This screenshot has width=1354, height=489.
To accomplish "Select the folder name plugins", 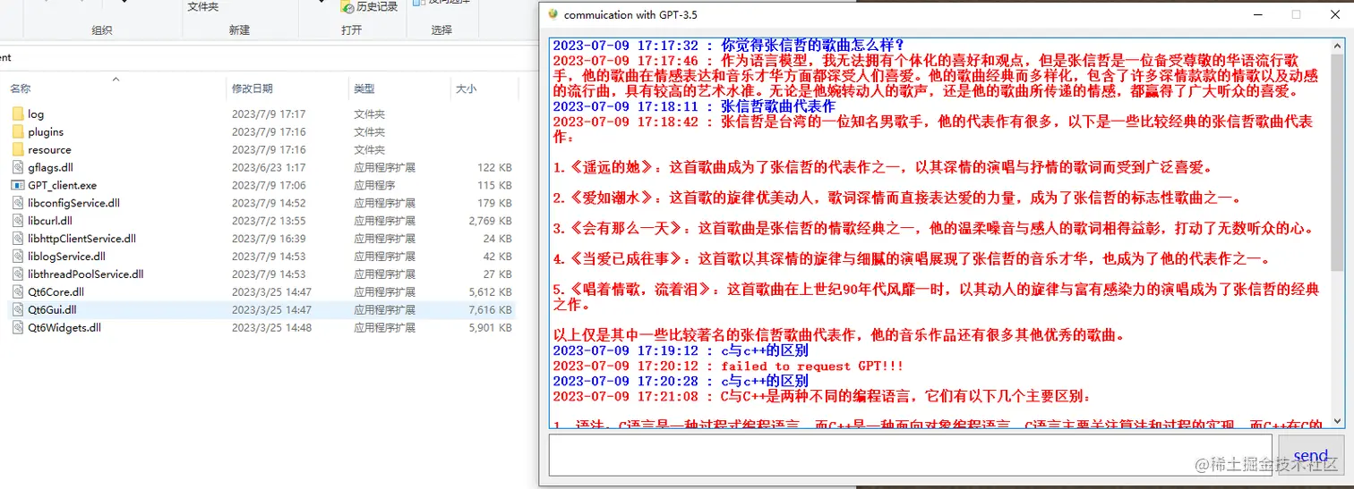I will (x=46, y=132).
